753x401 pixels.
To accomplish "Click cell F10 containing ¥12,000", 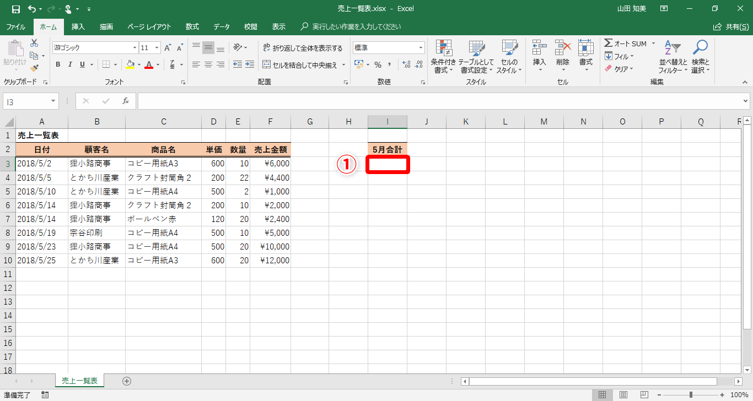I will pyautogui.click(x=271, y=261).
